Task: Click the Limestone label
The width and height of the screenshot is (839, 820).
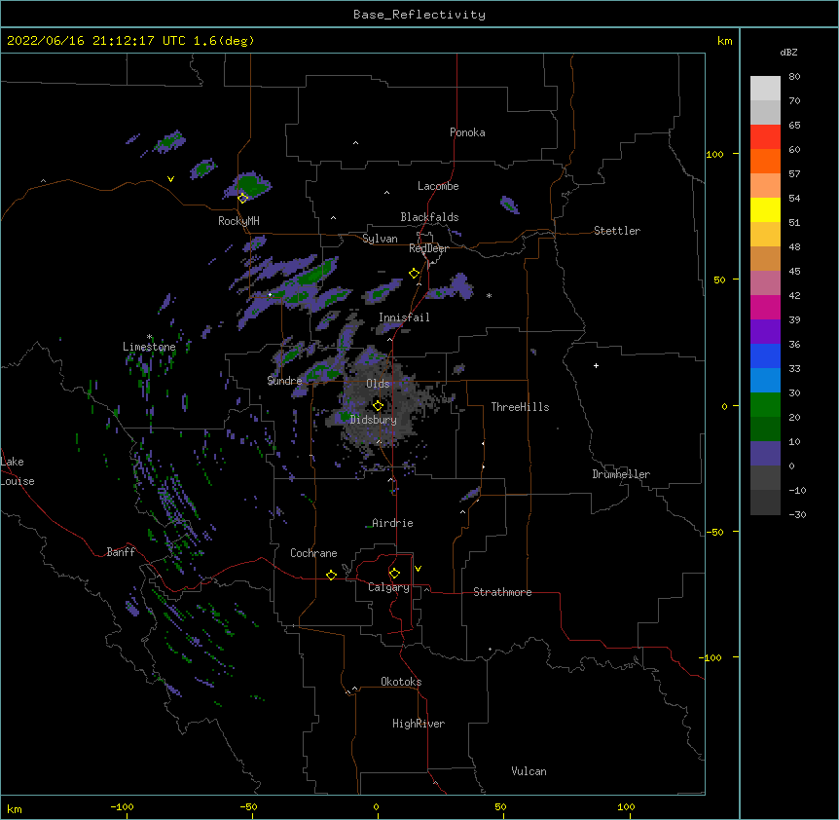Action: pyautogui.click(x=149, y=347)
